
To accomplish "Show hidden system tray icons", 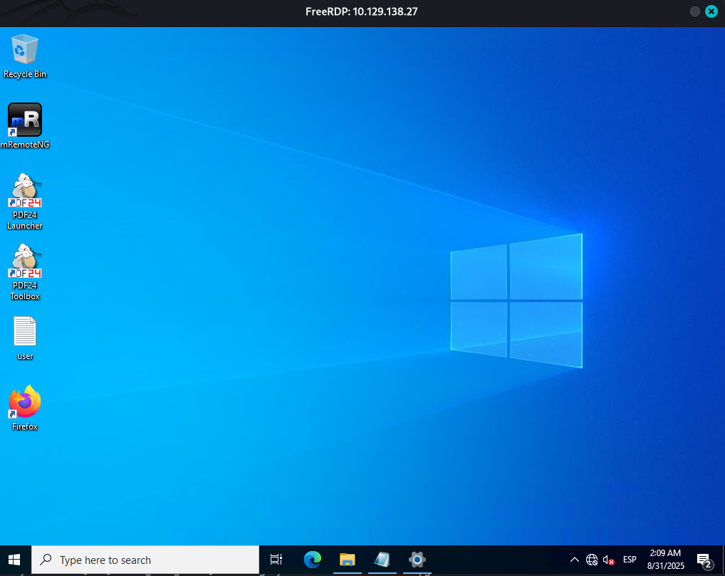I will 574,560.
